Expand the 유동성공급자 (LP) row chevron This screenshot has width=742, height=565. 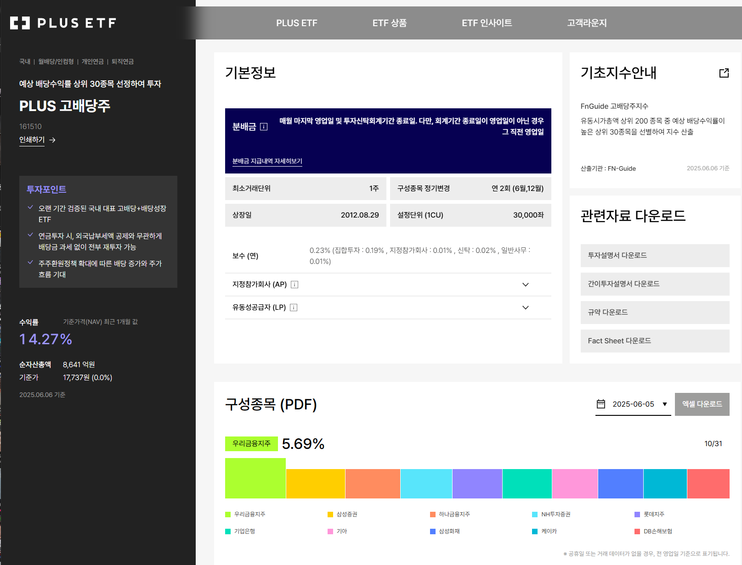click(526, 308)
